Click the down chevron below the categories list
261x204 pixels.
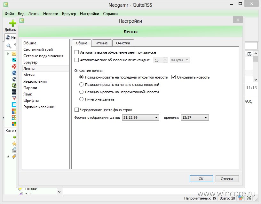click(59, 192)
